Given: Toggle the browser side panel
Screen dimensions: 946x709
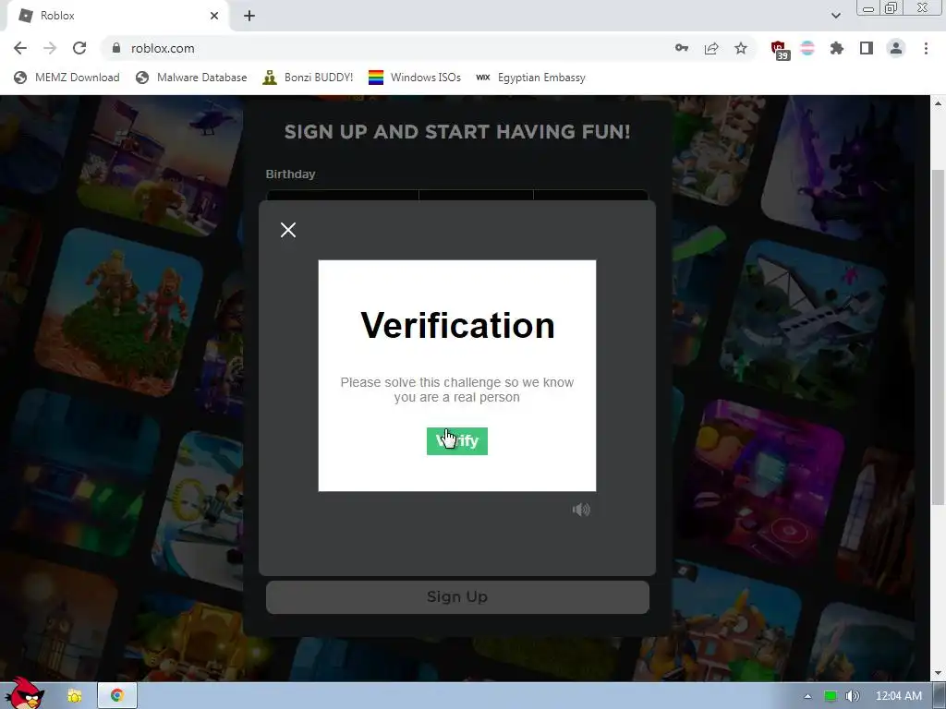Looking at the screenshot, I should click(x=867, y=48).
